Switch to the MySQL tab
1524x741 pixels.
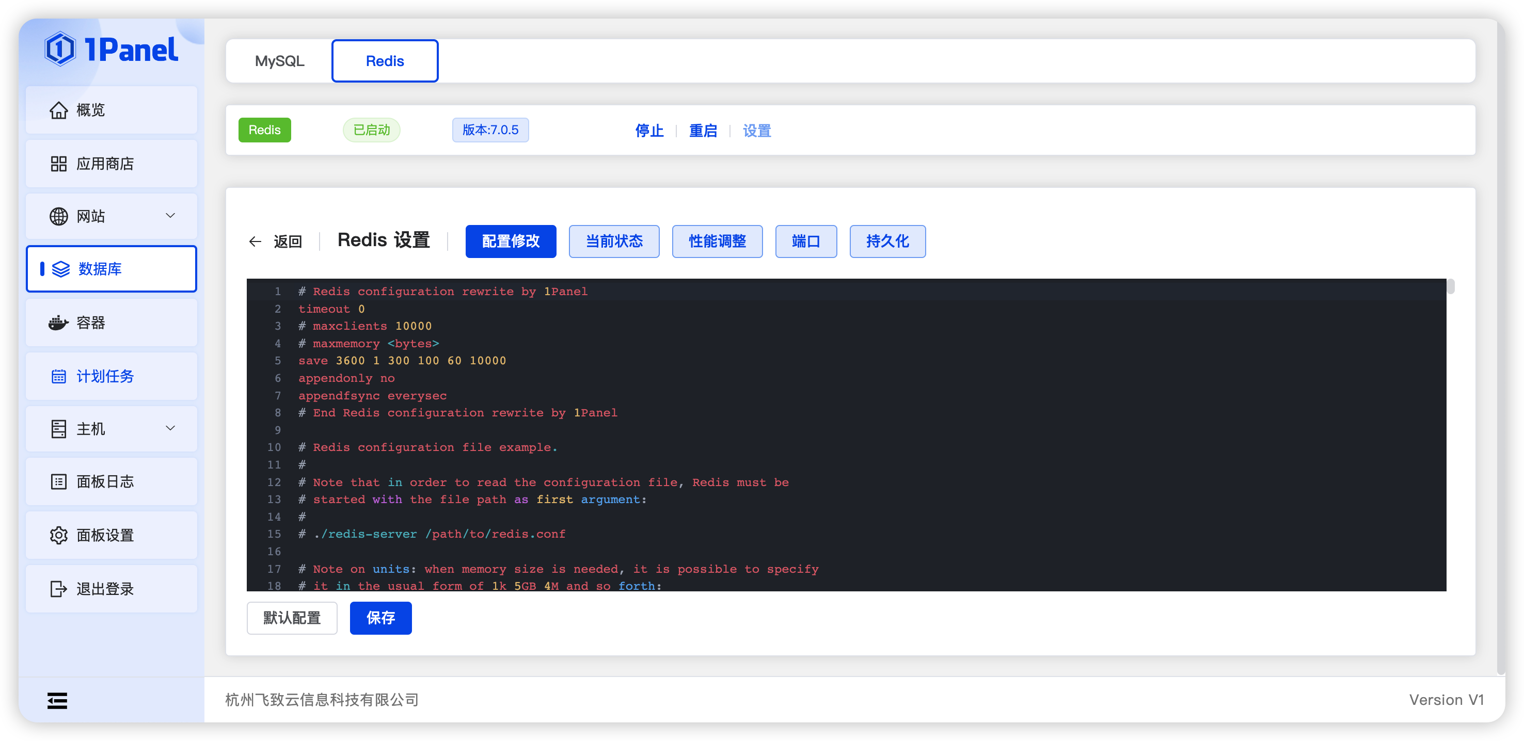(279, 61)
